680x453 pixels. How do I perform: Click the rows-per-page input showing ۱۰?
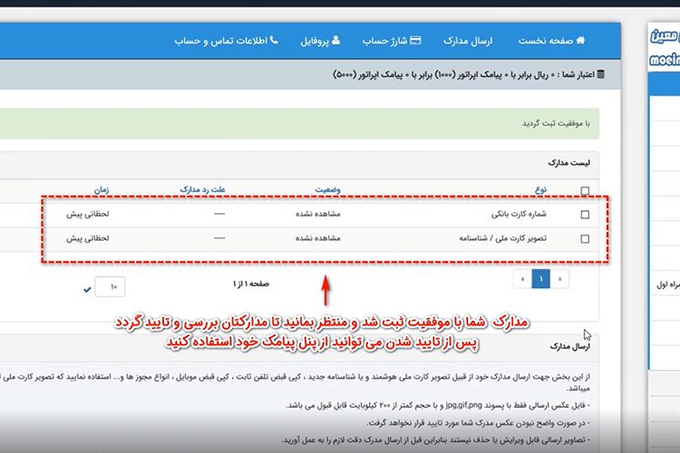point(110,286)
